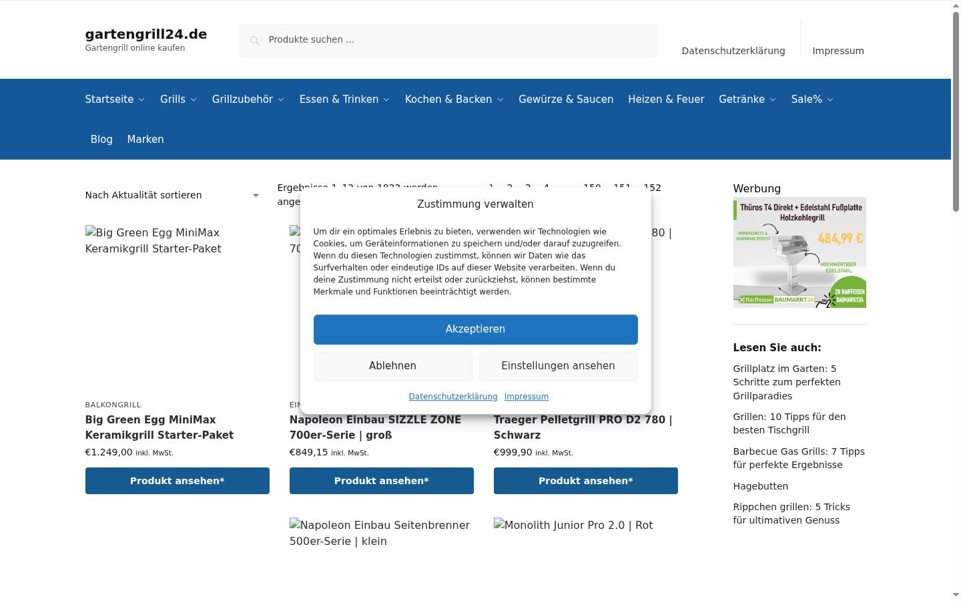
Task: Decline cookies with Ablehnen button
Action: tap(393, 366)
